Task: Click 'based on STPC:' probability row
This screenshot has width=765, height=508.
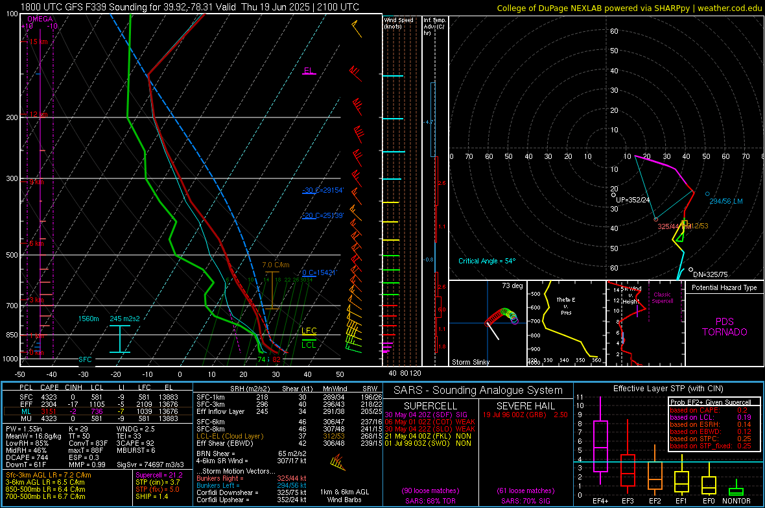Action: tap(711, 439)
